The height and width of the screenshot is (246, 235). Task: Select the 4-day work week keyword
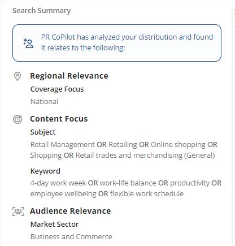pos(58,183)
